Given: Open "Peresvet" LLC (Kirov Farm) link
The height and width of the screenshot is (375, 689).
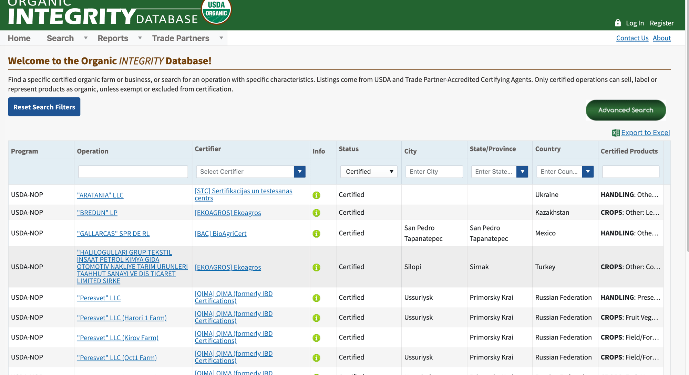Looking at the screenshot, I should pyautogui.click(x=117, y=338).
